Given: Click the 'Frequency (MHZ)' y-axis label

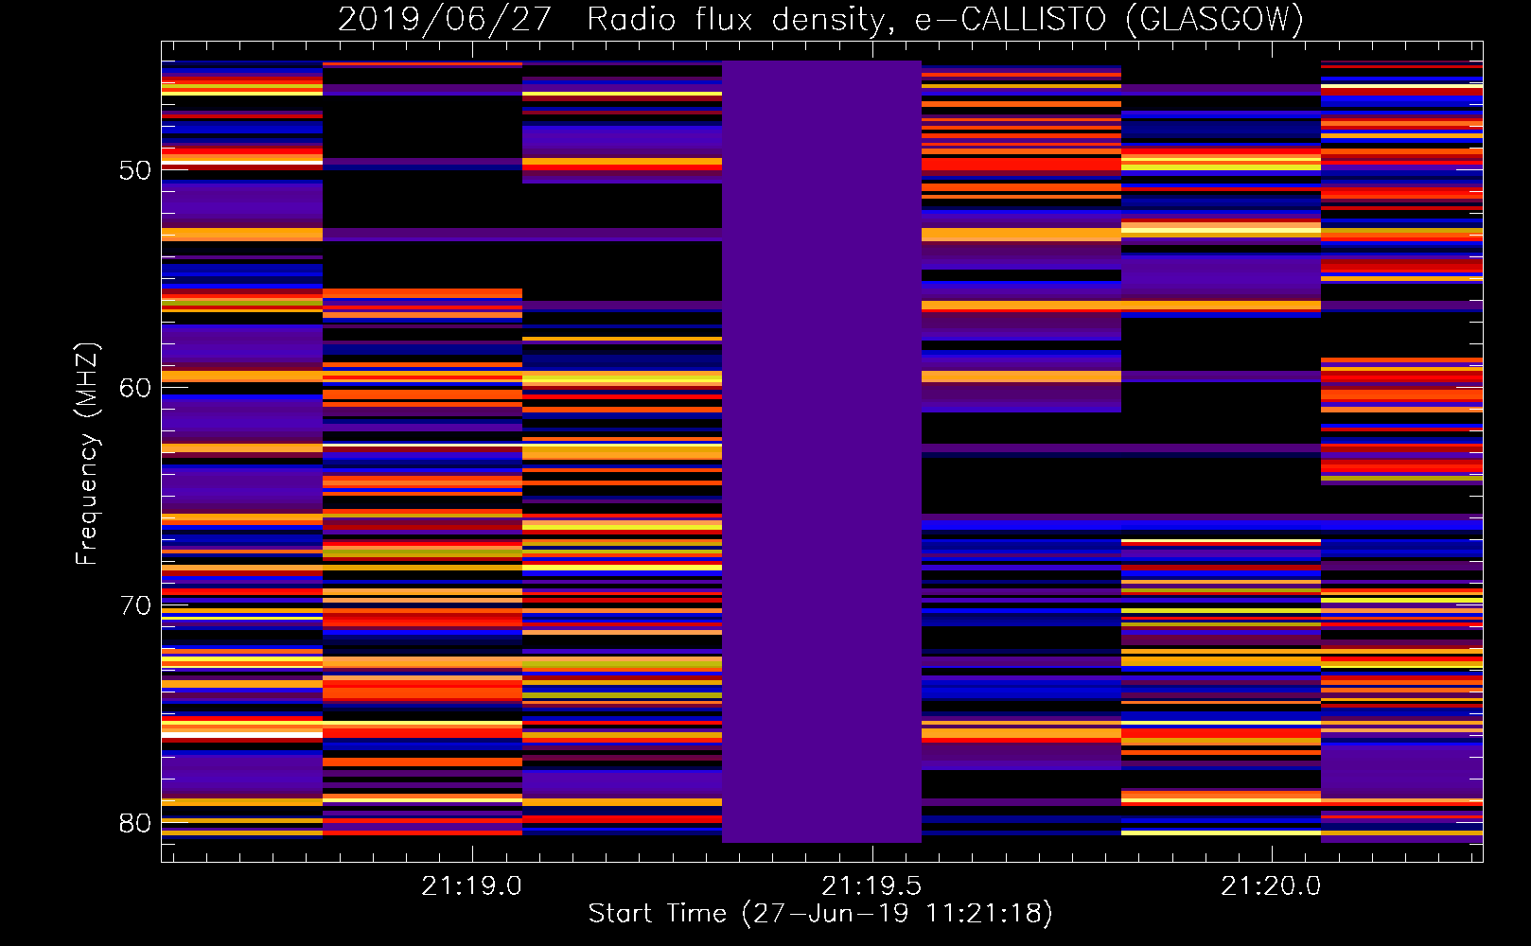Looking at the screenshot, I should pos(86,453).
